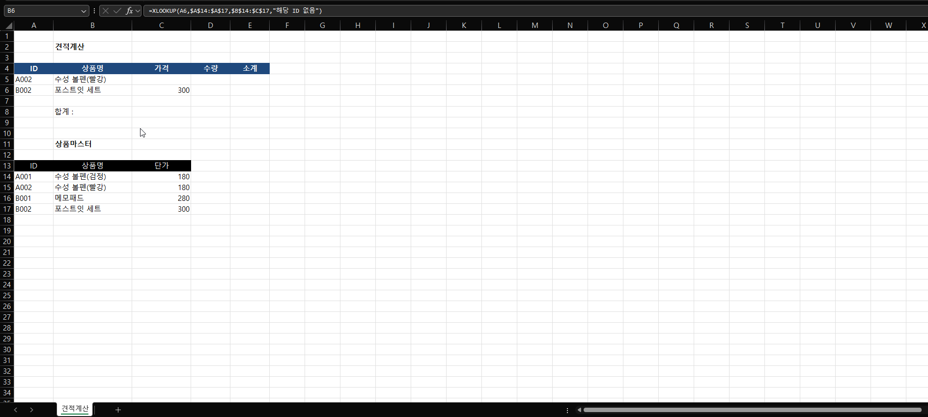Viewport: 928px width, 417px height.
Task: Add a new sheet with plus icon
Action: coord(118,410)
